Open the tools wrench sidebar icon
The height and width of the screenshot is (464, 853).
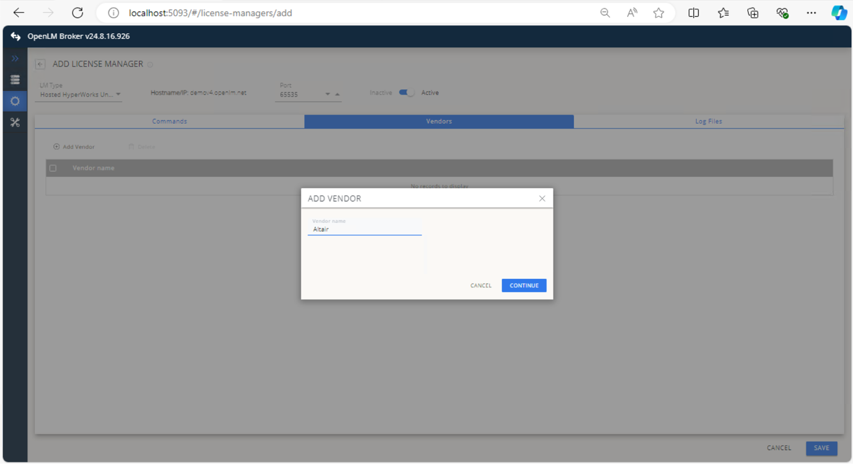(15, 122)
